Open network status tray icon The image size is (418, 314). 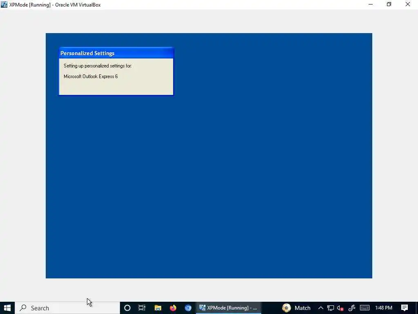pyautogui.click(x=331, y=308)
